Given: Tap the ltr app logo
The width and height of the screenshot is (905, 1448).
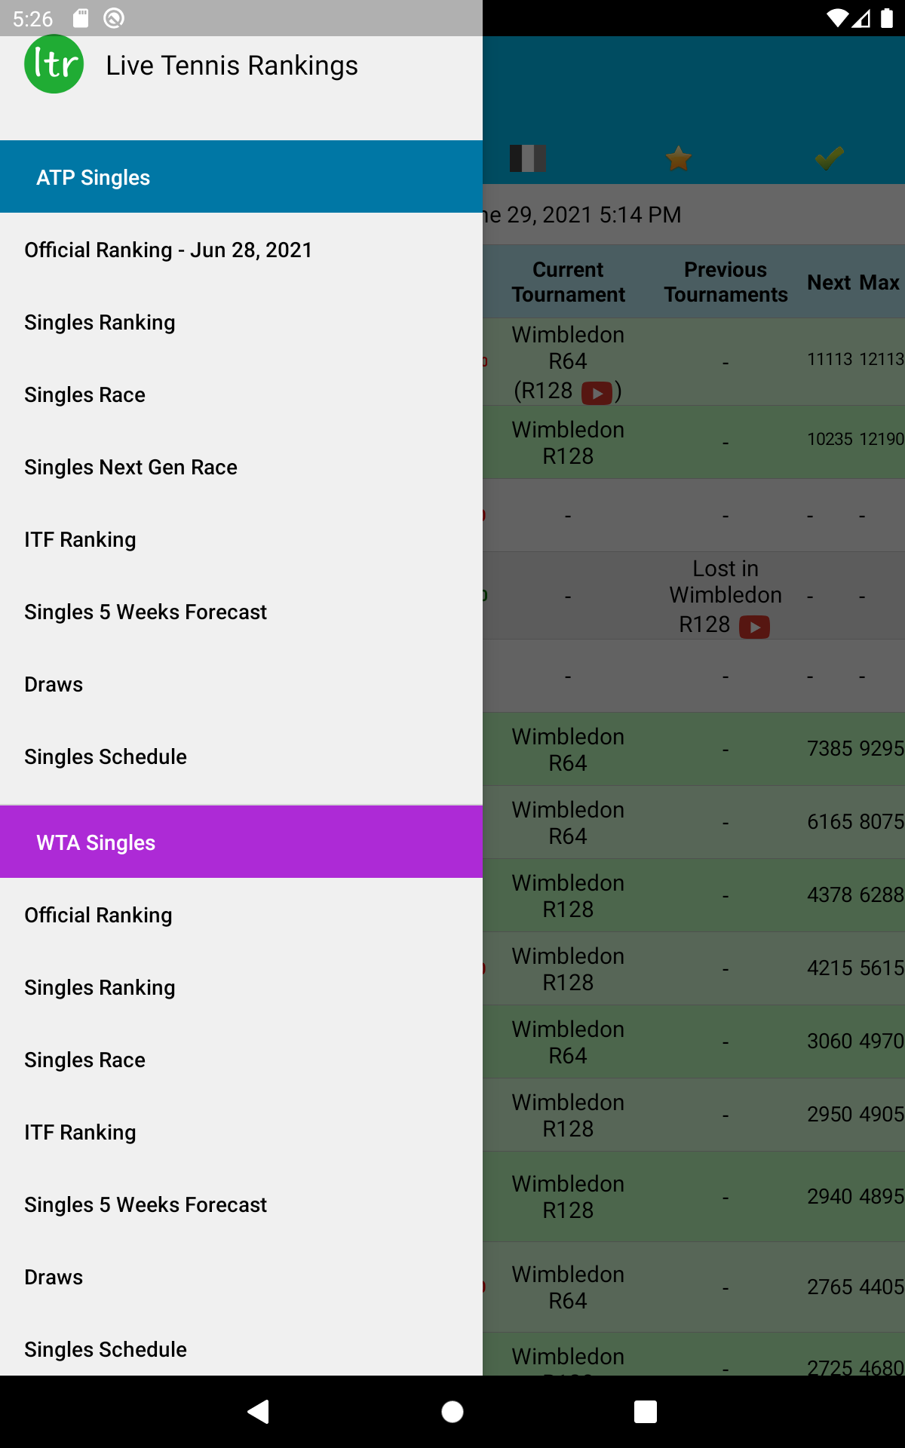Looking at the screenshot, I should [54, 64].
